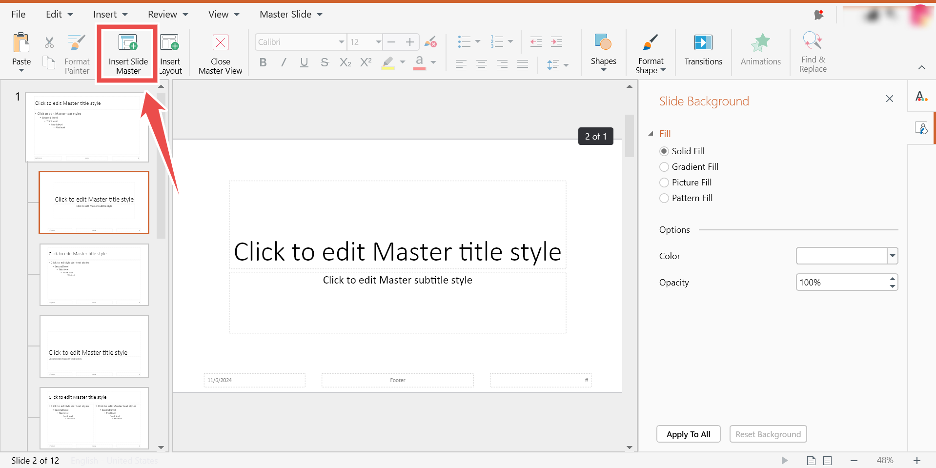Click the clear formatting icon

point(430,42)
